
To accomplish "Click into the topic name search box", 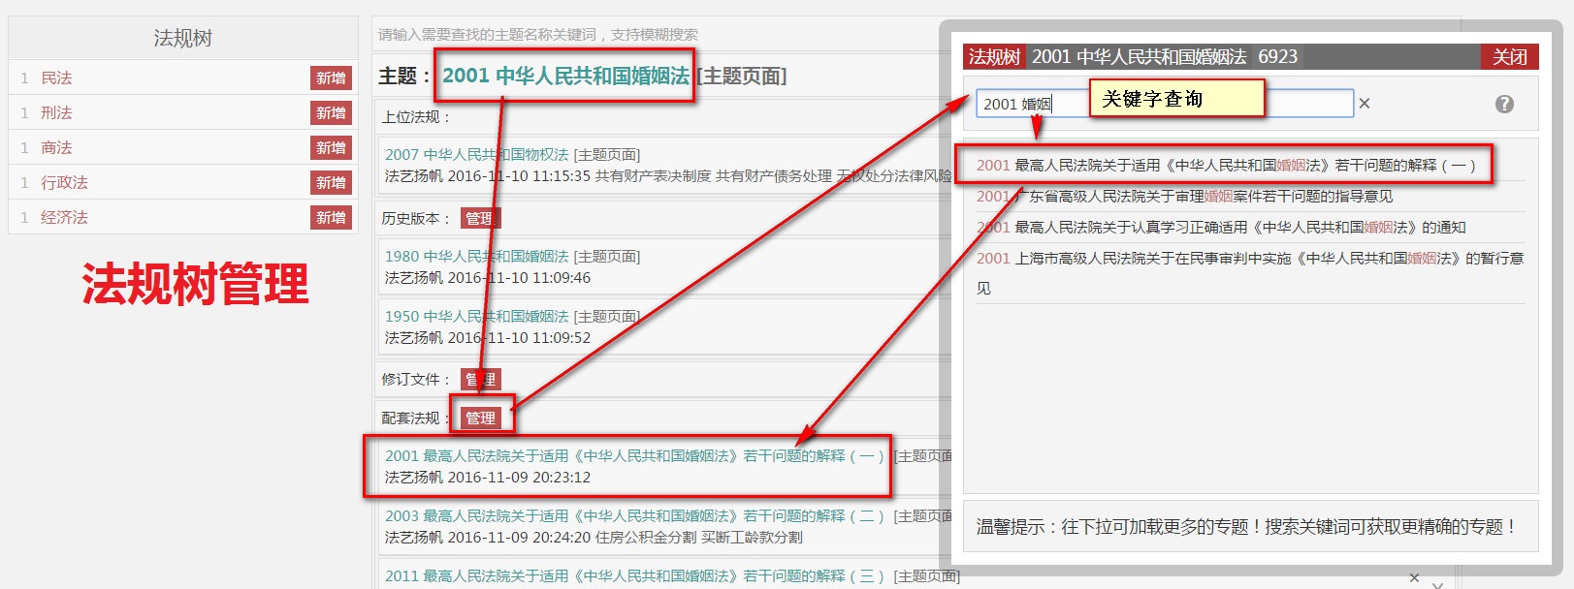I will 650,35.
